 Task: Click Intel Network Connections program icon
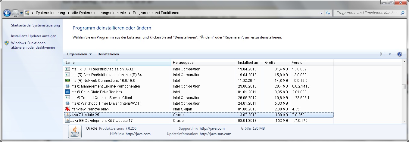(67, 80)
